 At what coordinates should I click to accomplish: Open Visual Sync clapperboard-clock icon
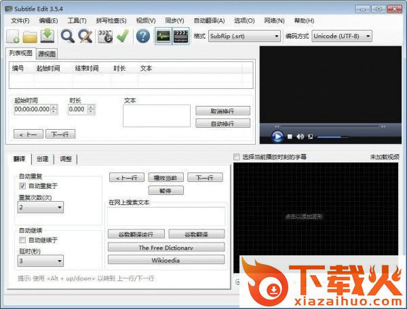pos(105,36)
